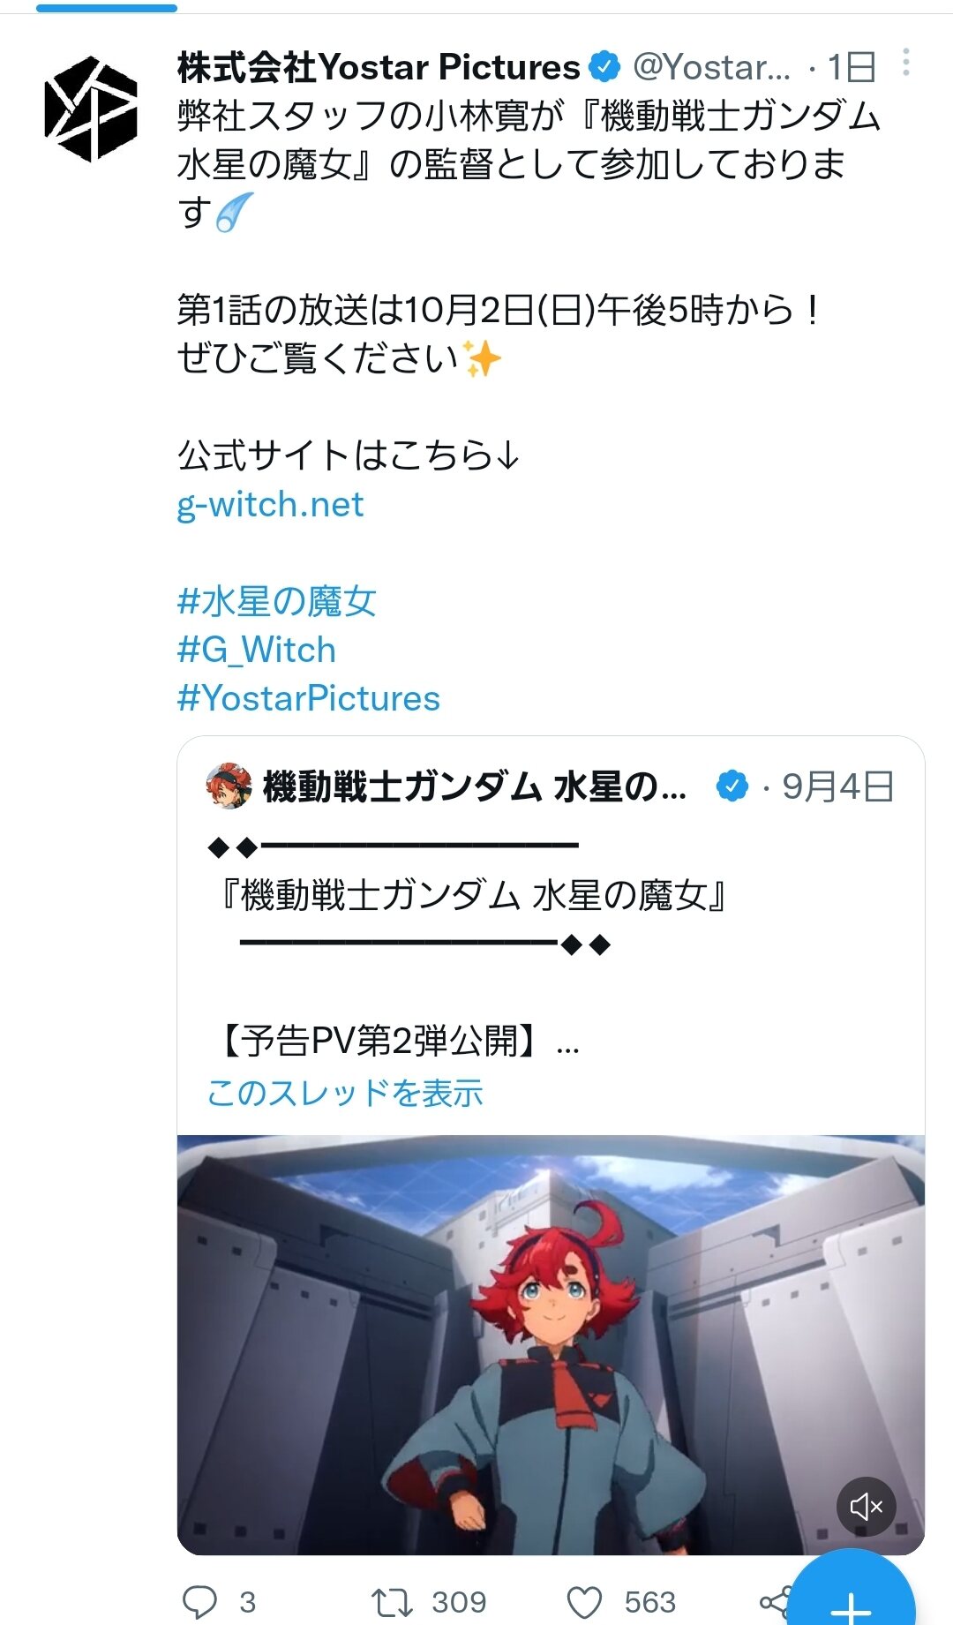This screenshot has width=953, height=1625.
Task: Open Yostar Pictures profile avatar
Action: point(91,109)
